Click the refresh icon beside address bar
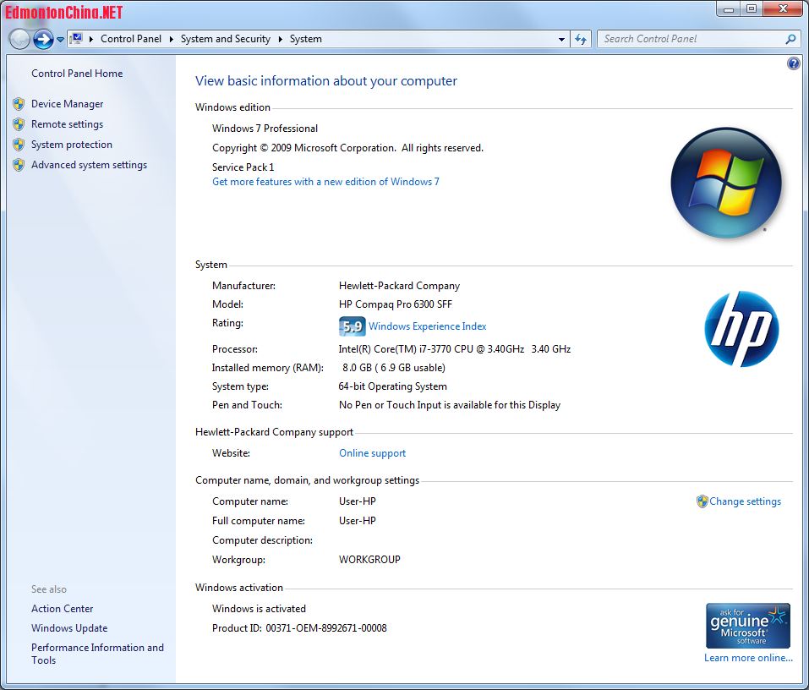Viewport: 809px width, 690px height. tap(581, 39)
